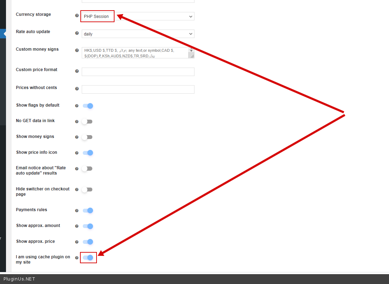The image size is (389, 284).
Task: Enable the No GET data in link toggle
Action: pyautogui.click(x=87, y=121)
